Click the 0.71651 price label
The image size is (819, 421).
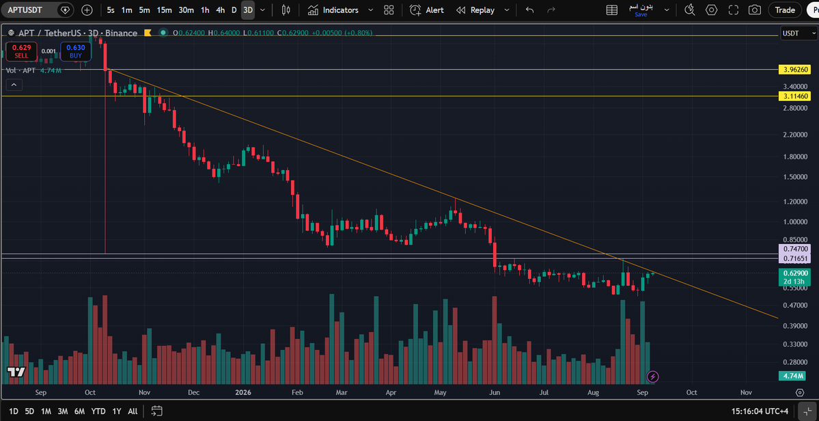796,258
